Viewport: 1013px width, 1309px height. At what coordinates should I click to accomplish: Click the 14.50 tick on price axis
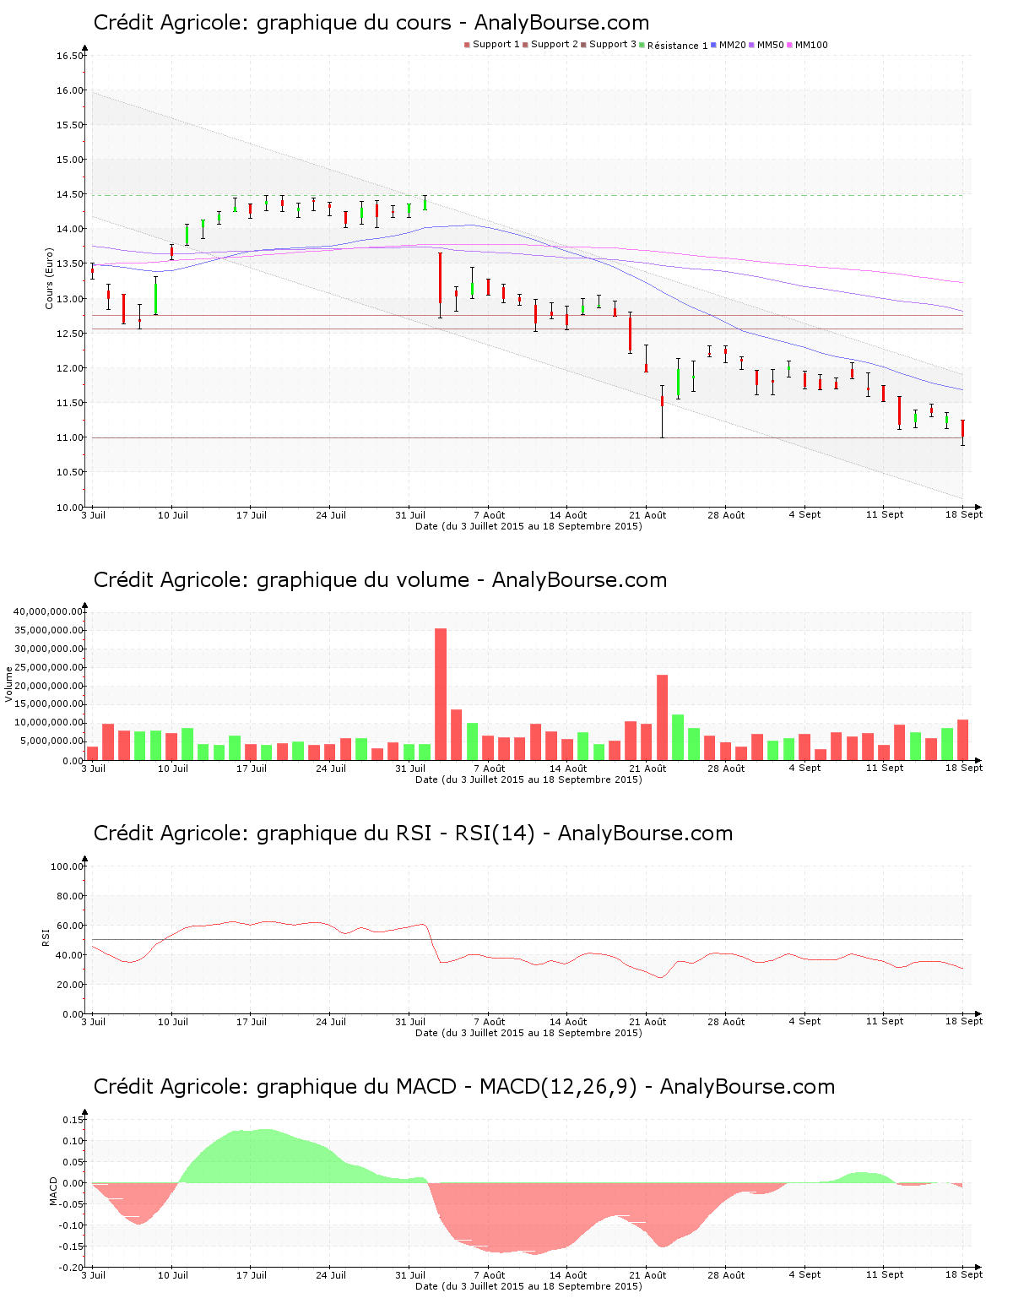pos(70,194)
